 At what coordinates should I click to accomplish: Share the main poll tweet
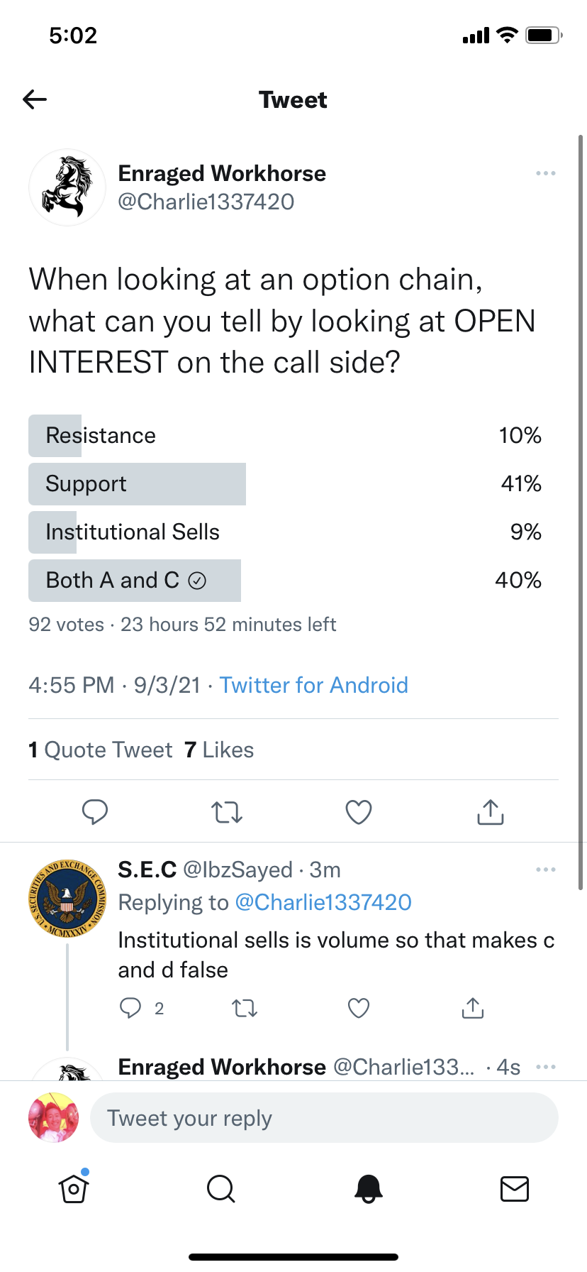pos(491,811)
